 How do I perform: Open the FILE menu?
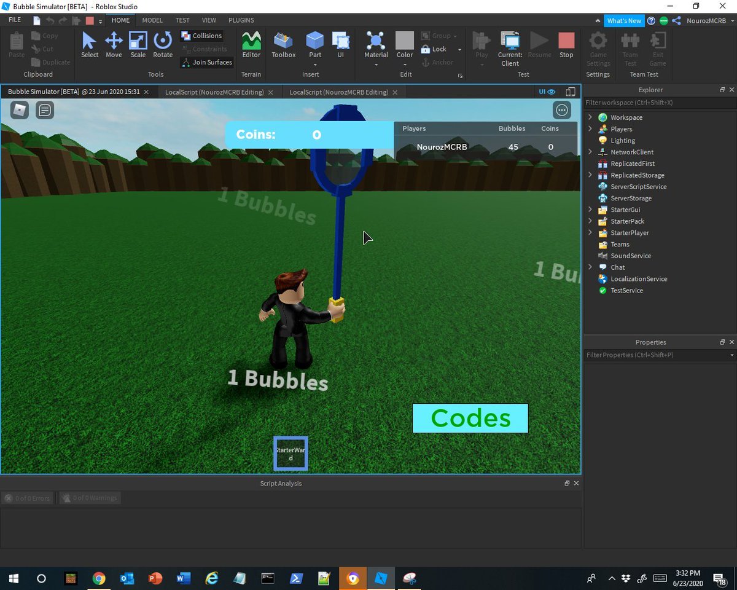15,20
